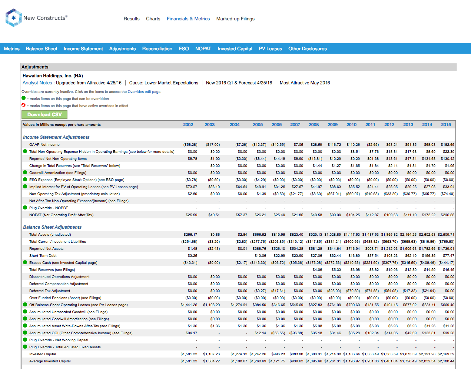This screenshot has width=471, height=369.
Task: Switch to the PV Leases tab
Action: (x=270, y=49)
